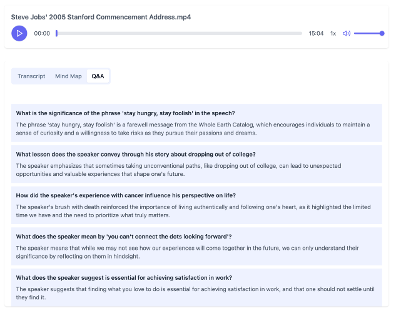
Task: Click the cancer experience question heading
Action: [126, 195]
